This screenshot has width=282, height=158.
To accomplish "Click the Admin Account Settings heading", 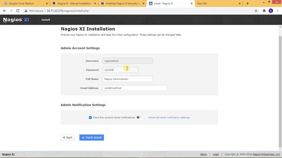I will 80,48.
